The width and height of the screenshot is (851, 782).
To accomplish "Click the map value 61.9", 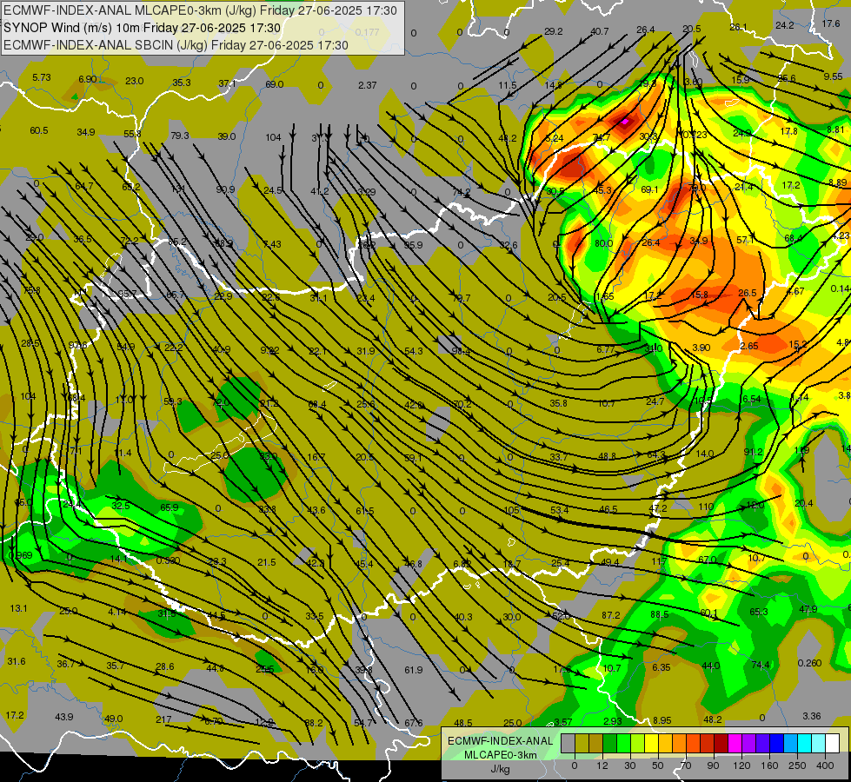I will [414, 670].
